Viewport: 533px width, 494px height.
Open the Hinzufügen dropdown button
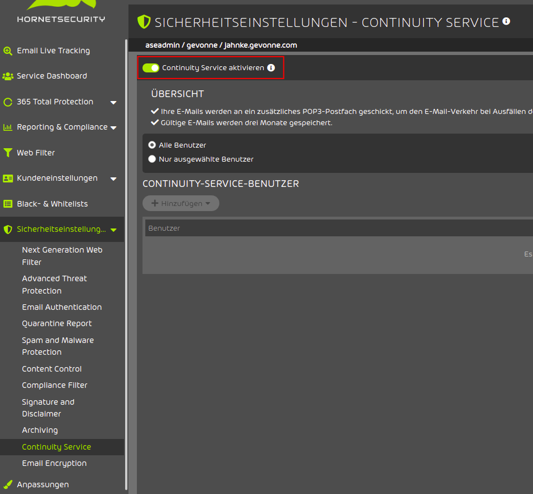181,203
